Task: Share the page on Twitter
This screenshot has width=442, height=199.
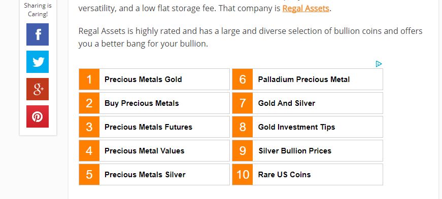Action: coord(38,62)
